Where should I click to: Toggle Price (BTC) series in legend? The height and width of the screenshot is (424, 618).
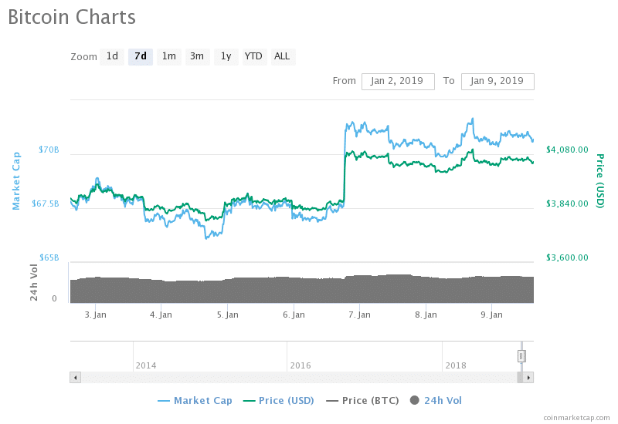pyautogui.click(x=362, y=401)
